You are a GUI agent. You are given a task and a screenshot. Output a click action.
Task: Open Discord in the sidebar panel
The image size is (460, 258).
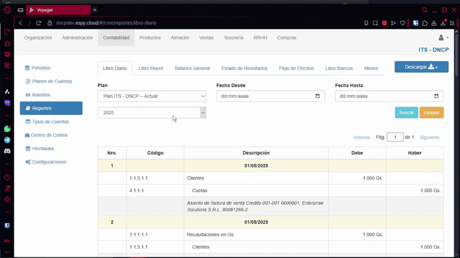(7, 151)
